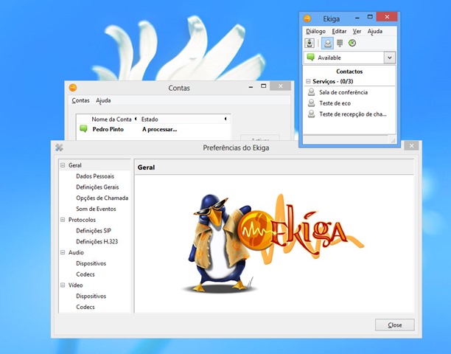Image resolution: width=451 pixels, height=354 pixels.
Task: Select Dados Pessoais in preferences tree
Action: coord(95,176)
